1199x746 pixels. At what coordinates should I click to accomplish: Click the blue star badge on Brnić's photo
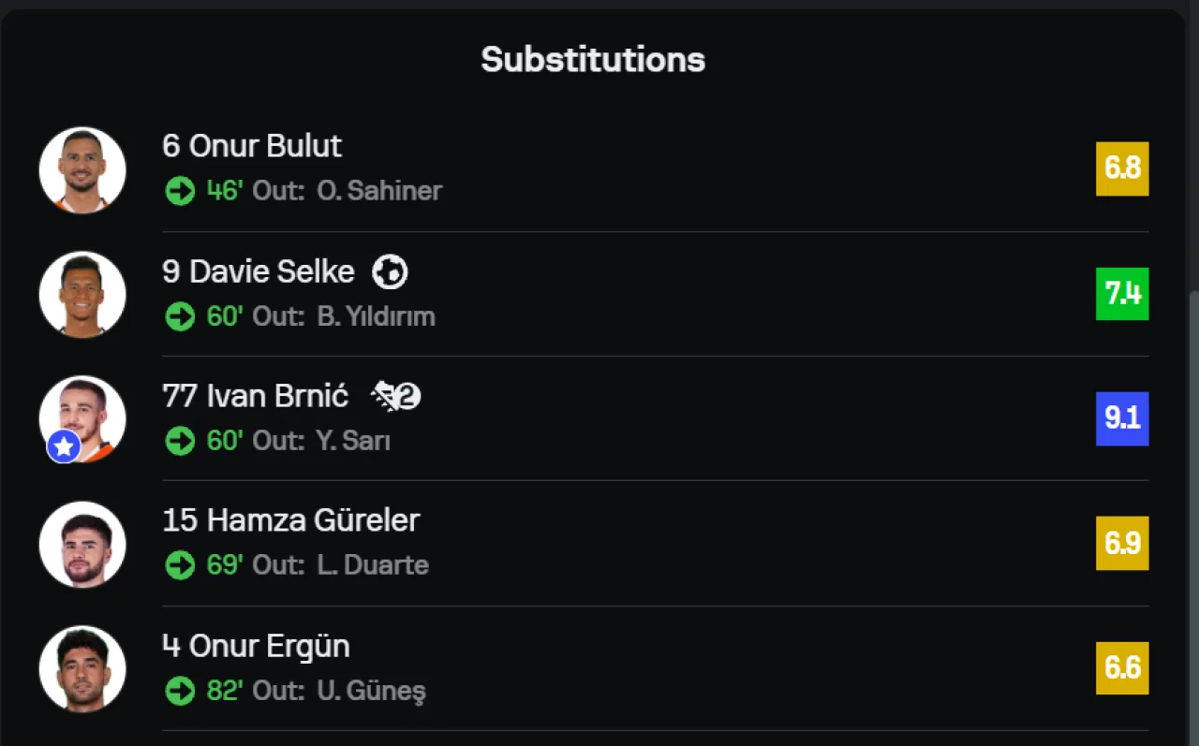pyautogui.click(x=64, y=447)
